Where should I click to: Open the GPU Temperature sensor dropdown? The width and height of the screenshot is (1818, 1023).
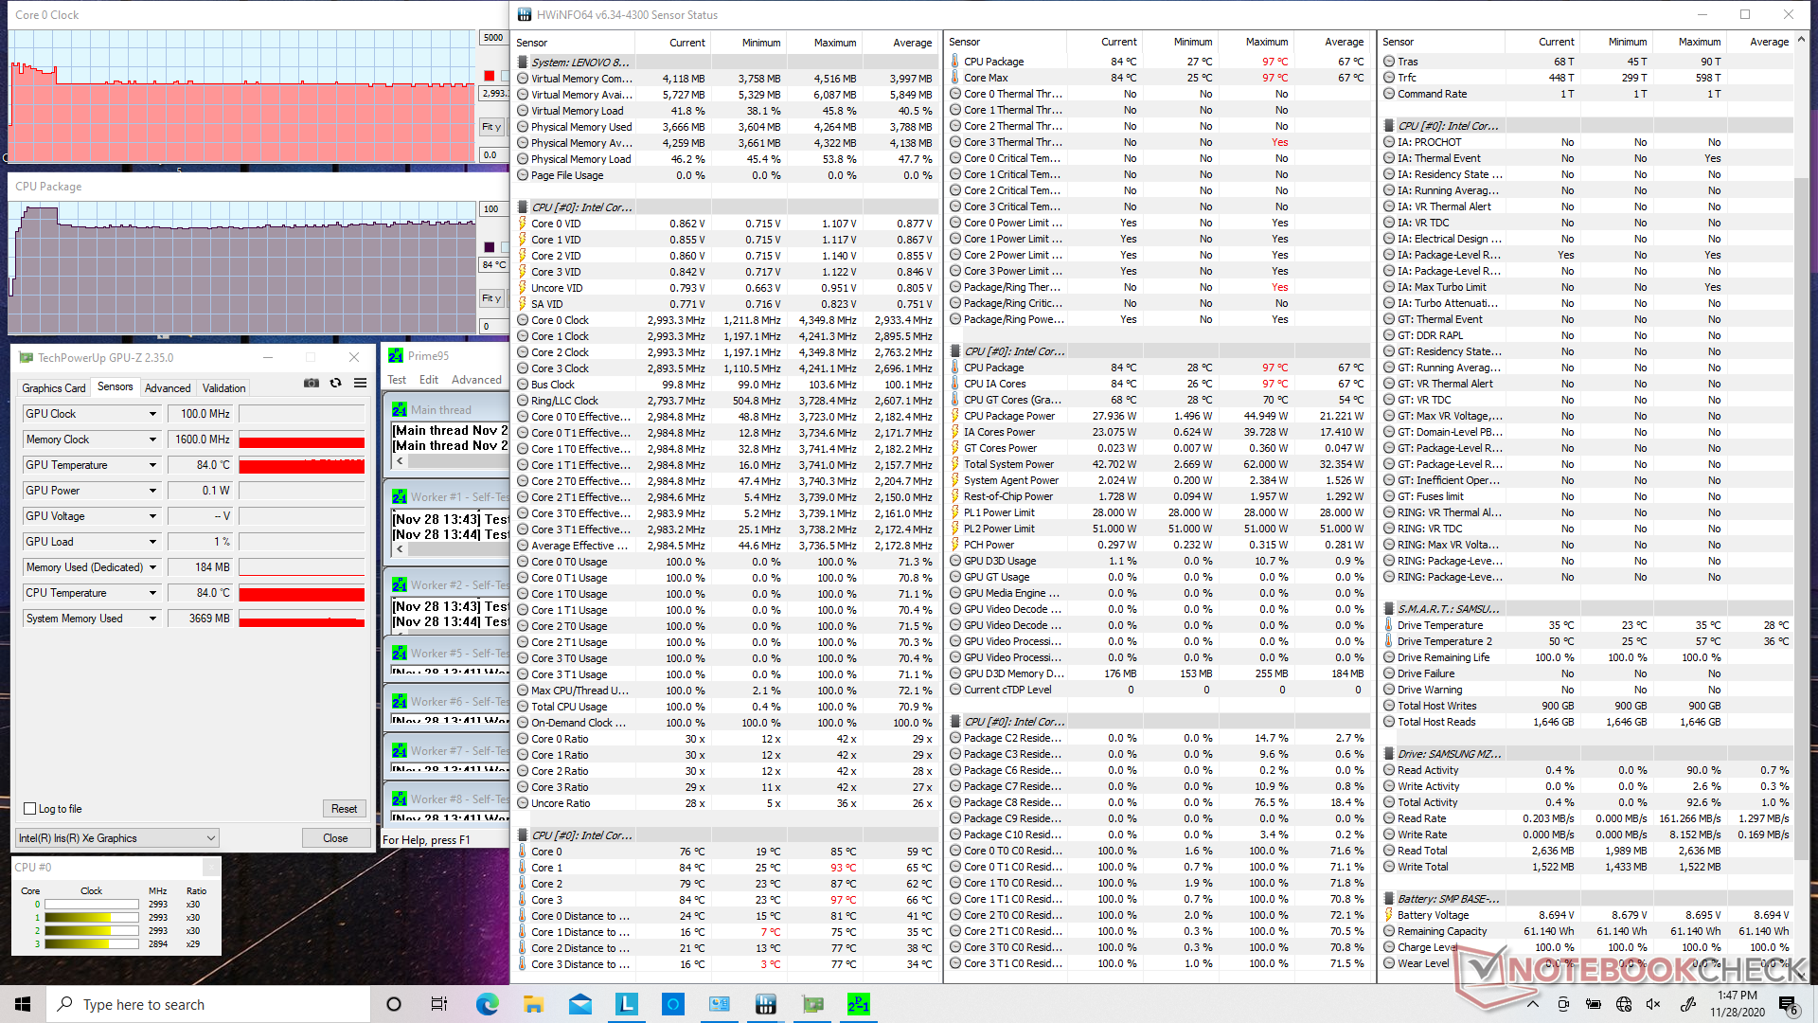pos(152,465)
